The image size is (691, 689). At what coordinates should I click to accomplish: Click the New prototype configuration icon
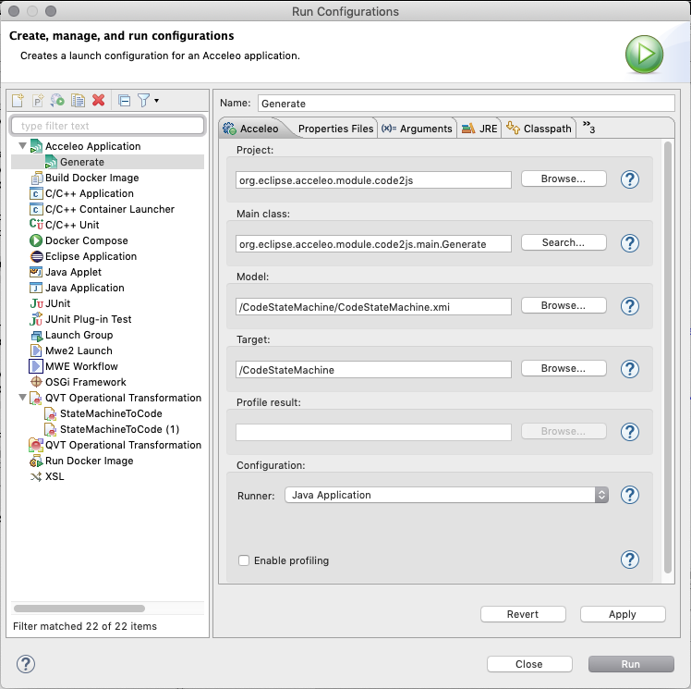(x=38, y=101)
